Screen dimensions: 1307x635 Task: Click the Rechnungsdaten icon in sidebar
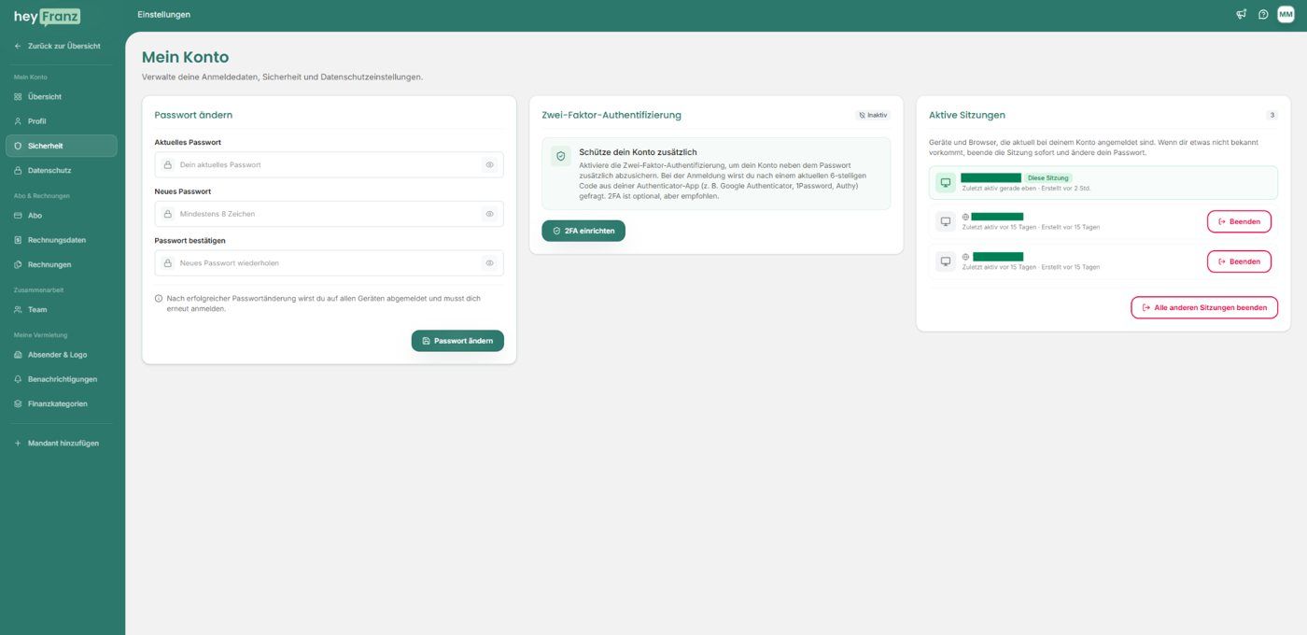(18, 240)
